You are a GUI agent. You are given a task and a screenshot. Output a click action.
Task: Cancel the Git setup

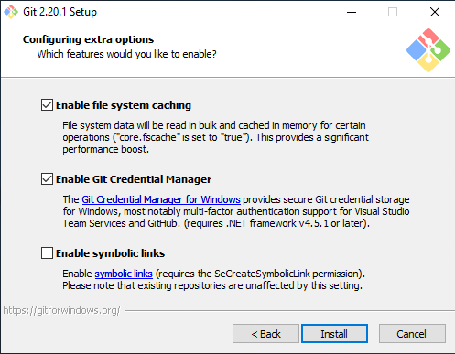pos(412,334)
